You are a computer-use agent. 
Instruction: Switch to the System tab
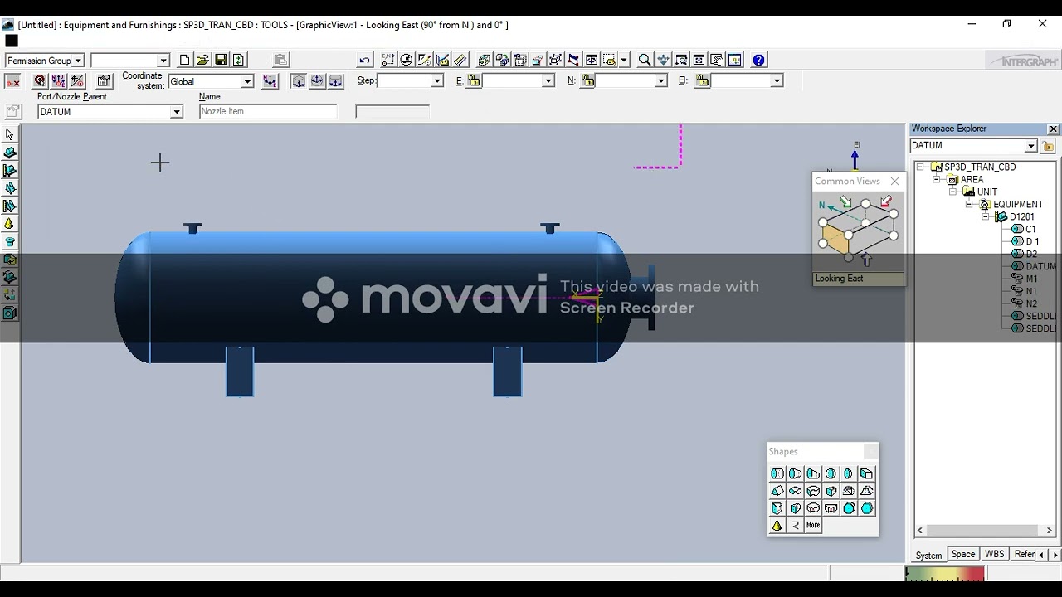[928, 555]
